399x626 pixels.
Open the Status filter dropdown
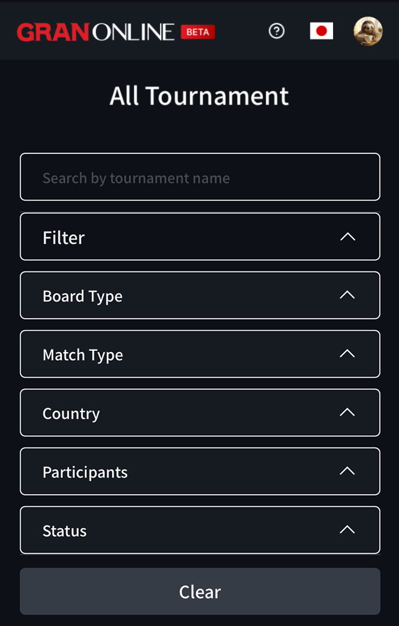200,530
